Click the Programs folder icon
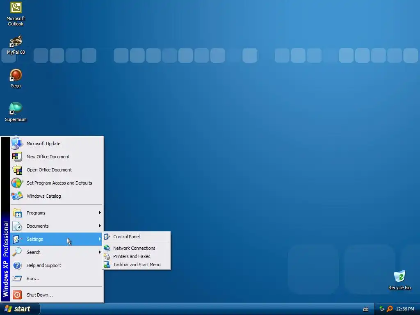The height and width of the screenshot is (315, 420). [x=17, y=213]
